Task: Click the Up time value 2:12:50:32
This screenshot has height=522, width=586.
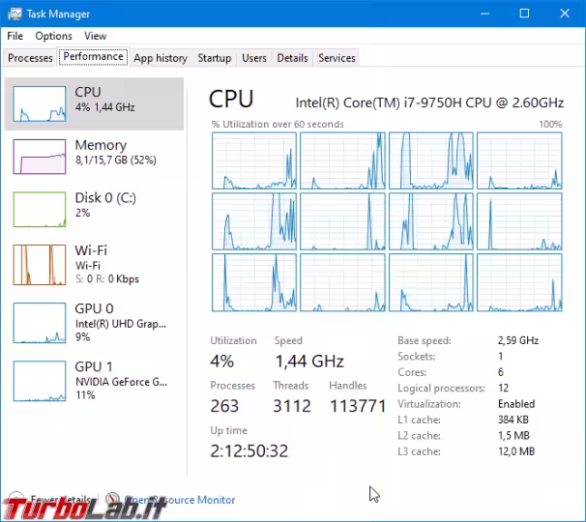Action: pyautogui.click(x=249, y=451)
